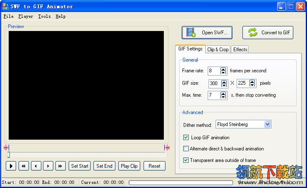Switch to the Effects tab
307x188 pixels.
[x=240, y=50]
